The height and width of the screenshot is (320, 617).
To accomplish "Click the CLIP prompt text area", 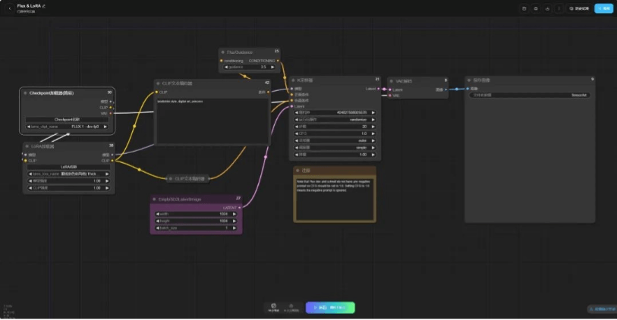I will coord(212,121).
